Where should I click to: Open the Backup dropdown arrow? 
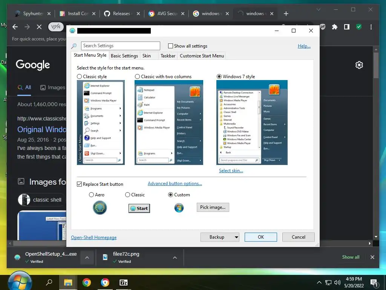[236, 237]
